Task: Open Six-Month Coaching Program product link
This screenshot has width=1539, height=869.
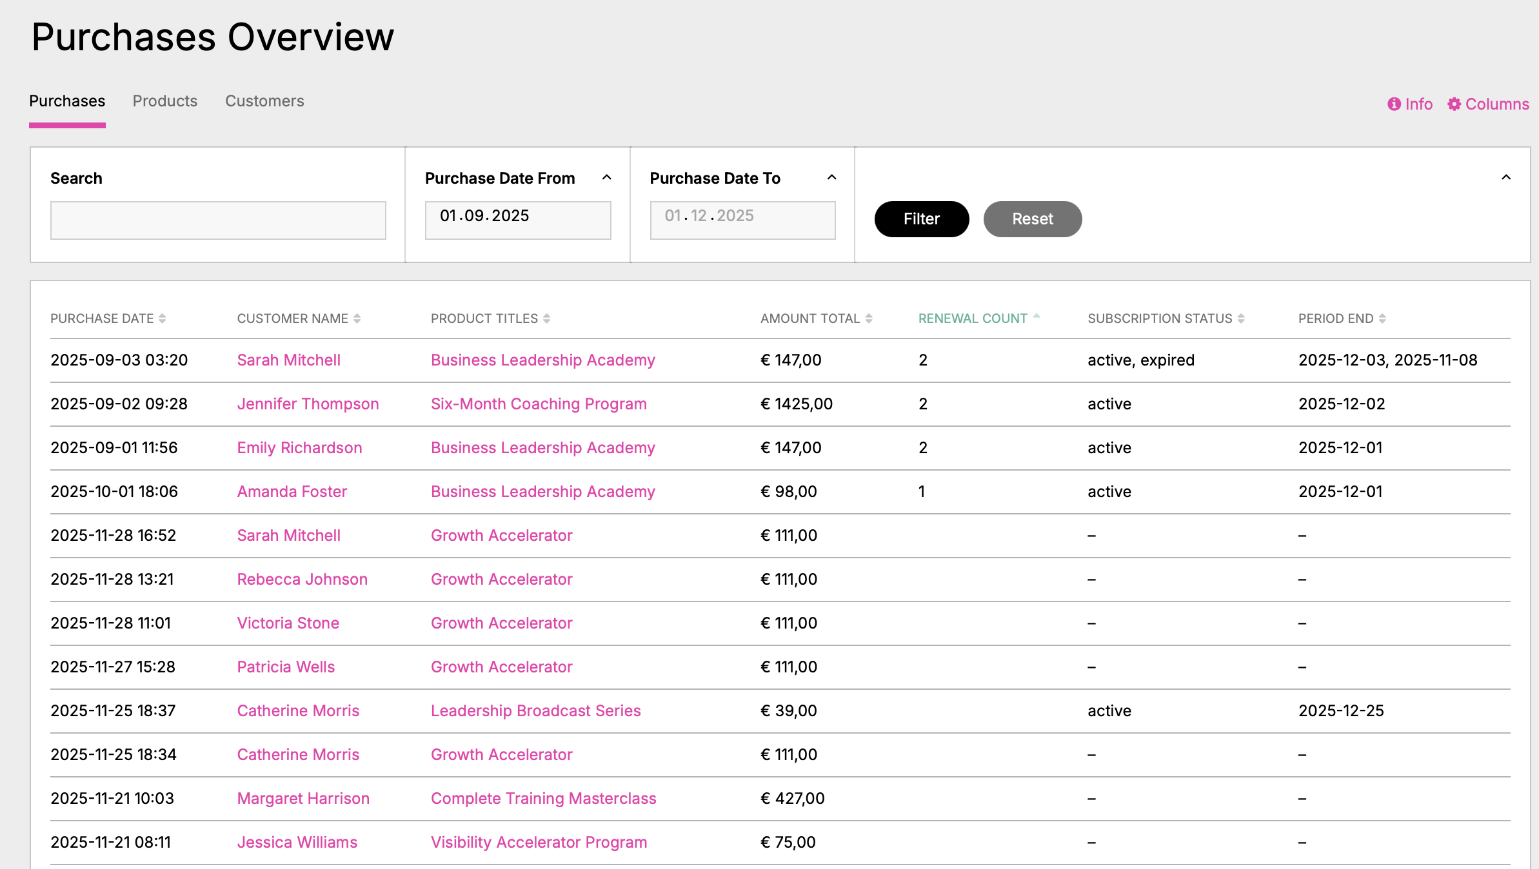Action: (539, 404)
